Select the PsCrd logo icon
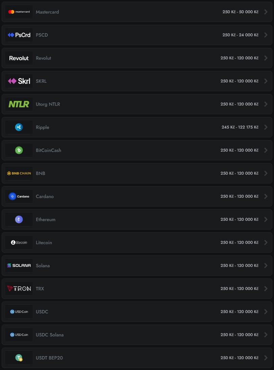Screen dimensions: 274x370 (x=19, y=35)
